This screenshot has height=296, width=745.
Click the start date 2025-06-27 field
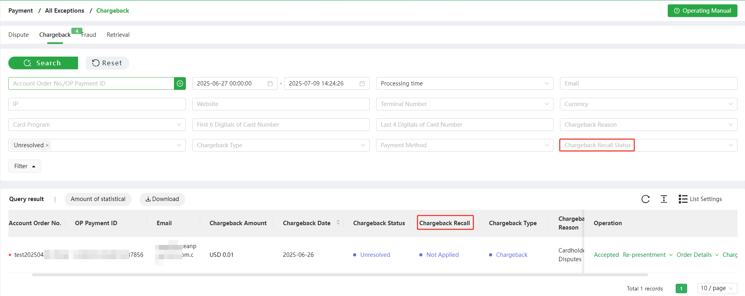(235, 83)
